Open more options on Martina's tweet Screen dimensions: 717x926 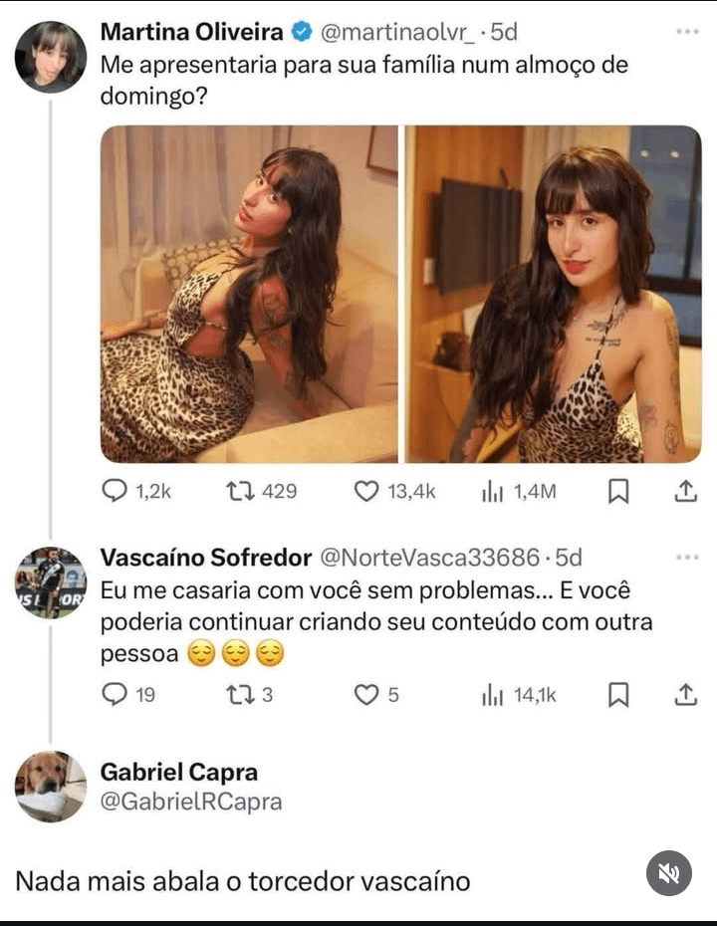pos(686,32)
